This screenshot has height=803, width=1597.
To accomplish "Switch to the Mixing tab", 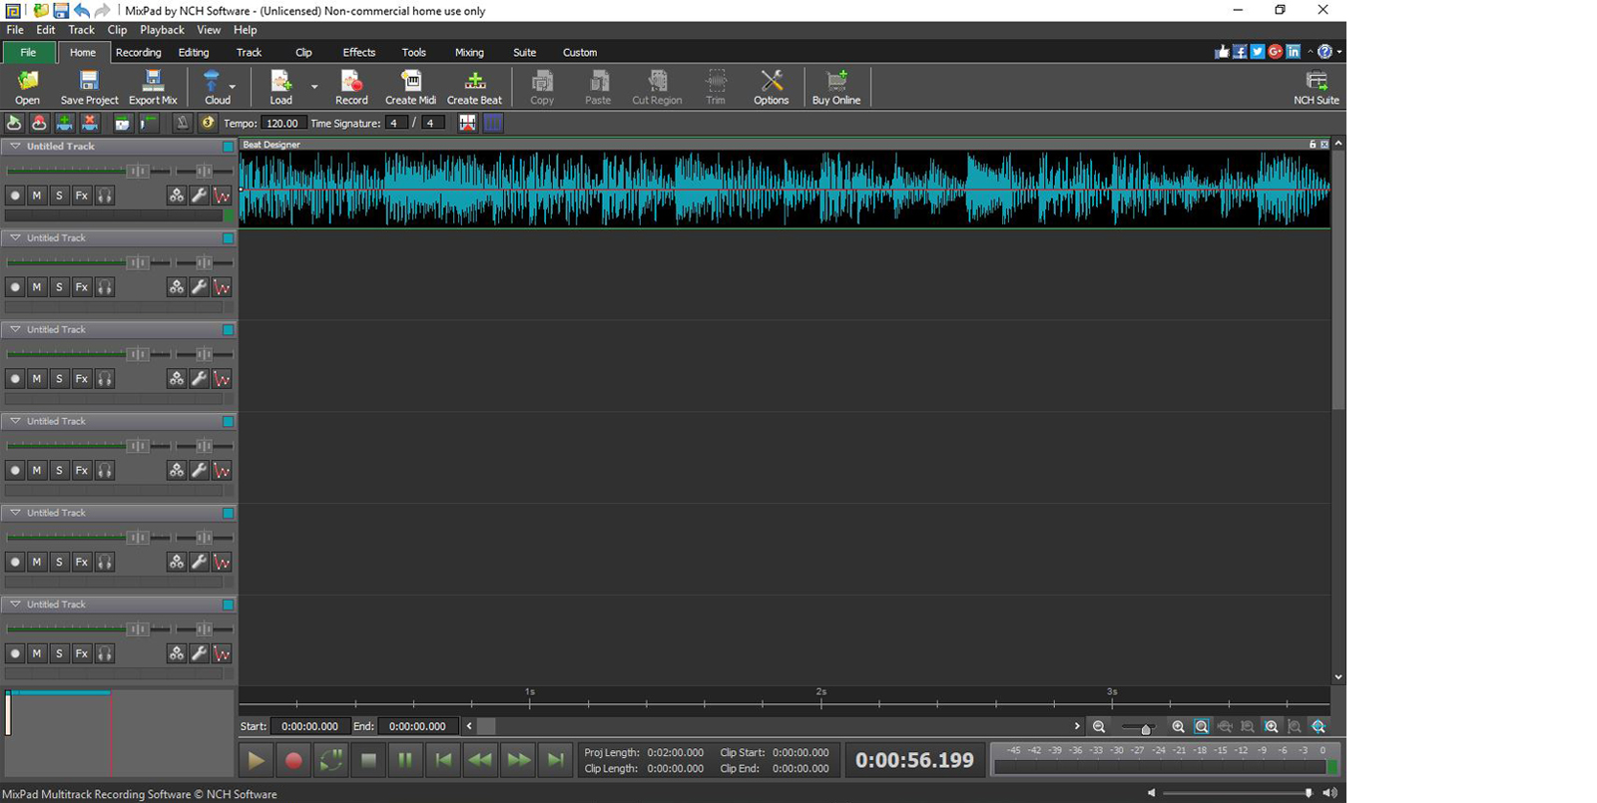I will coord(469,52).
